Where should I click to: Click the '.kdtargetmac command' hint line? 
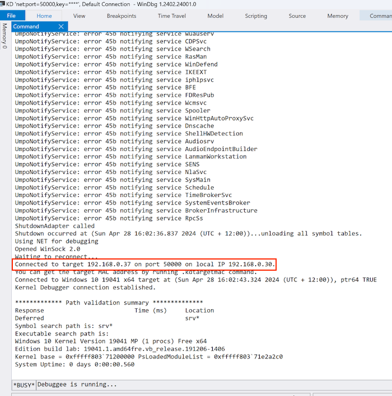click(136, 272)
